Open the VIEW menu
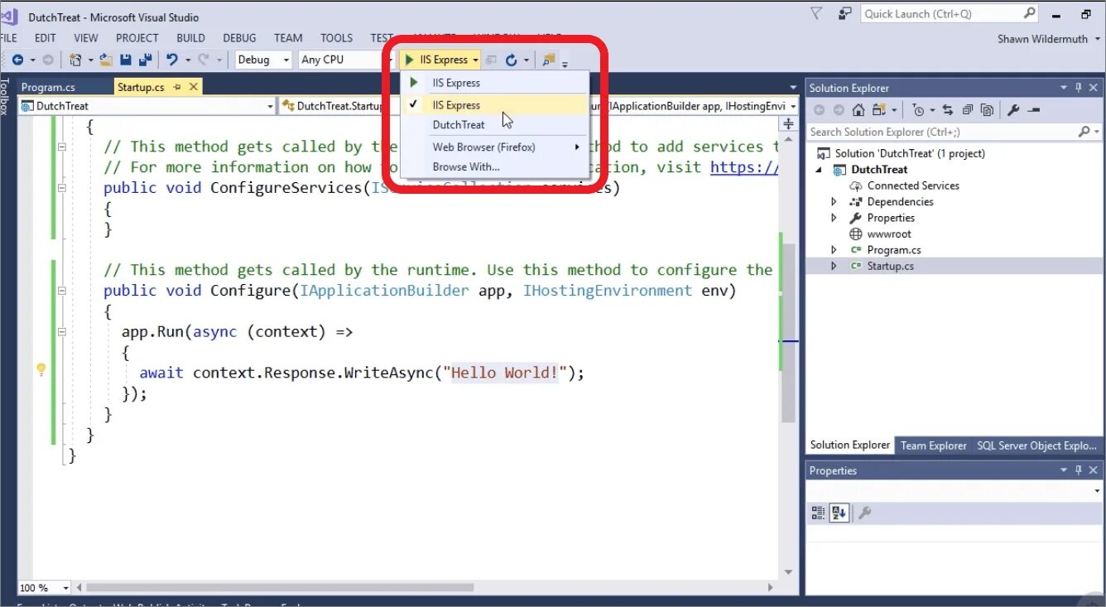 86,38
